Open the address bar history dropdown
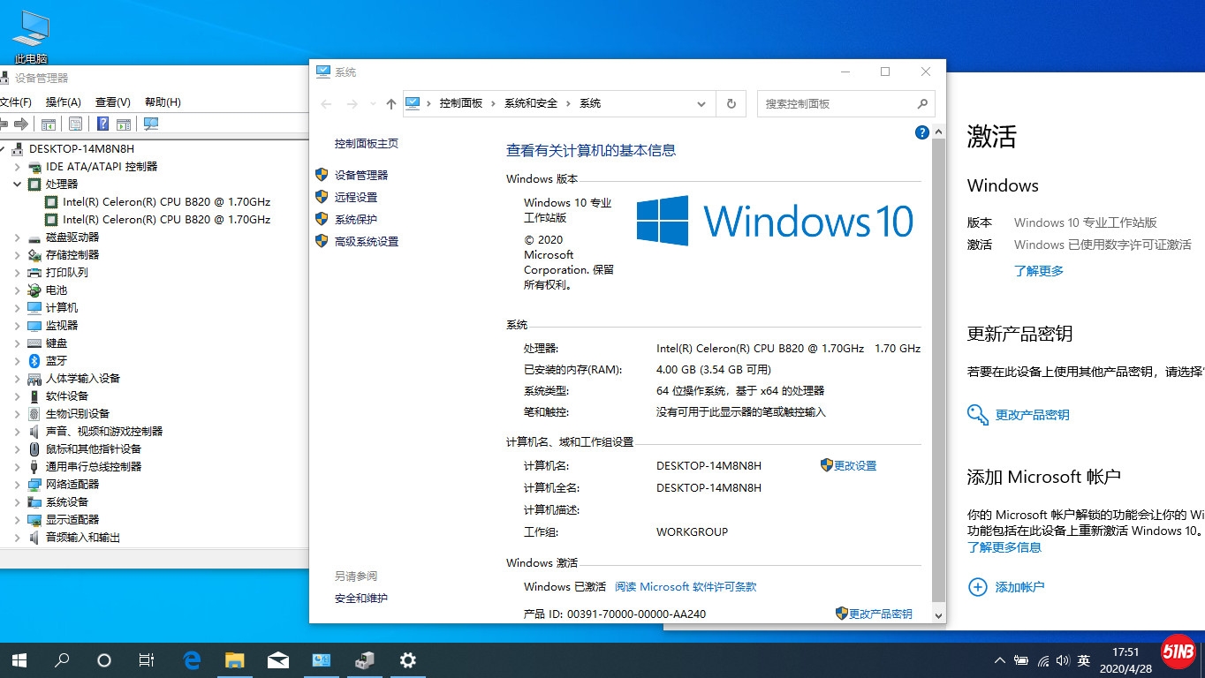The image size is (1205, 678). (x=701, y=103)
